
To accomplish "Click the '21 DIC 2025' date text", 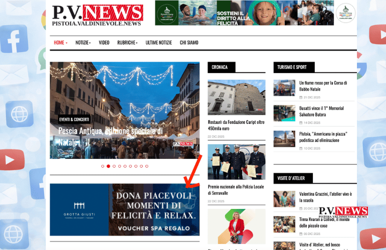I will (x=312, y=97).
